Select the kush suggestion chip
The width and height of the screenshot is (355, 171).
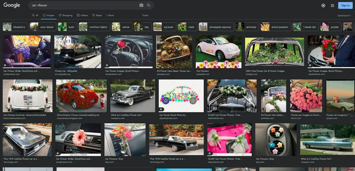[67, 27]
